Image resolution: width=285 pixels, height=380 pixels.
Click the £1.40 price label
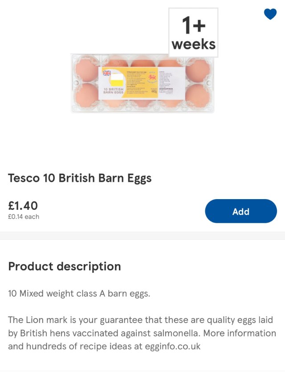(x=22, y=206)
